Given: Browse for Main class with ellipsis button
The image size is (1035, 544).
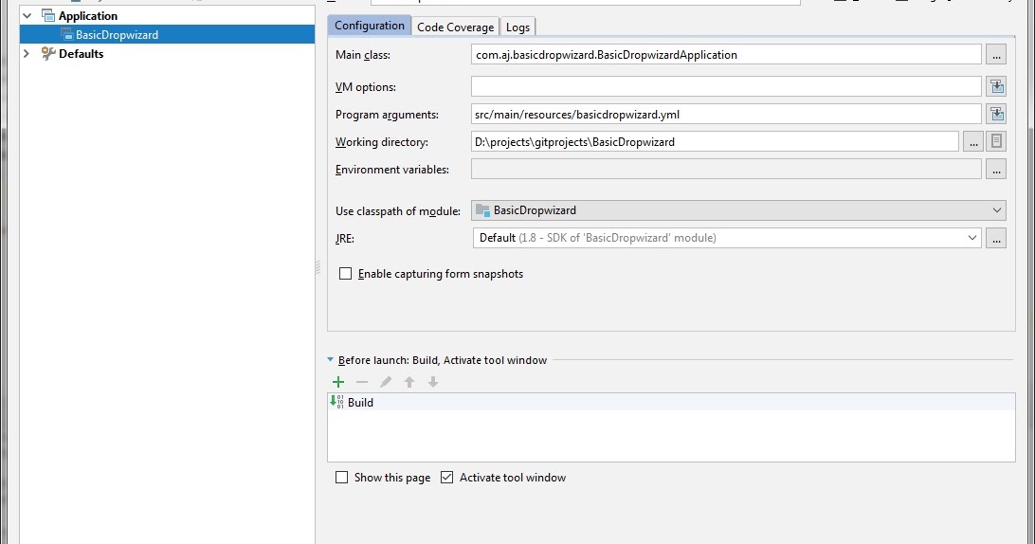Looking at the screenshot, I should click(995, 55).
